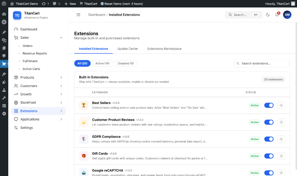
Task: Open Plugins plug icon in admin sidebar
Action: (x=4, y=82)
